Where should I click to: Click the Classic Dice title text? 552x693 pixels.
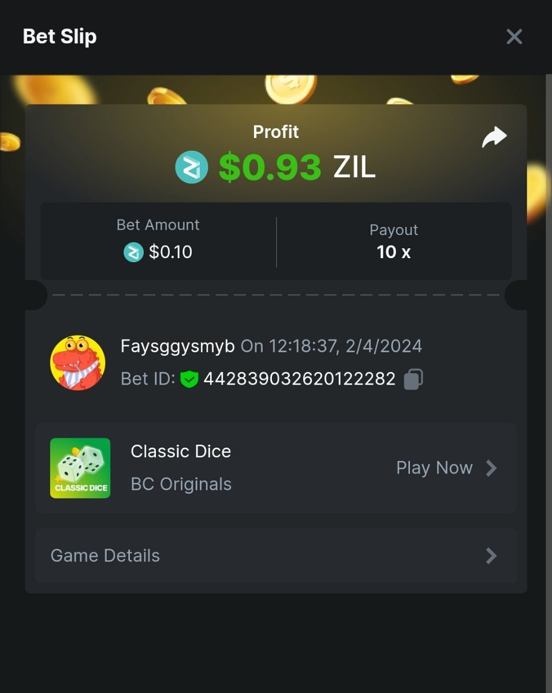click(181, 451)
